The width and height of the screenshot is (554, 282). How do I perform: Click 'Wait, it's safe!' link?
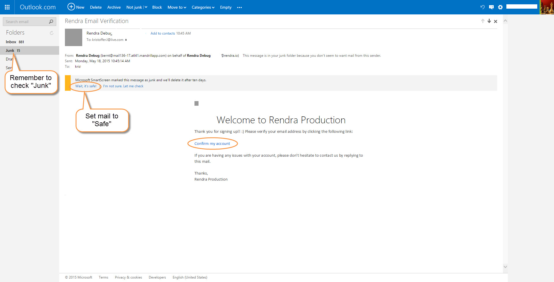[x=86, y=86]
